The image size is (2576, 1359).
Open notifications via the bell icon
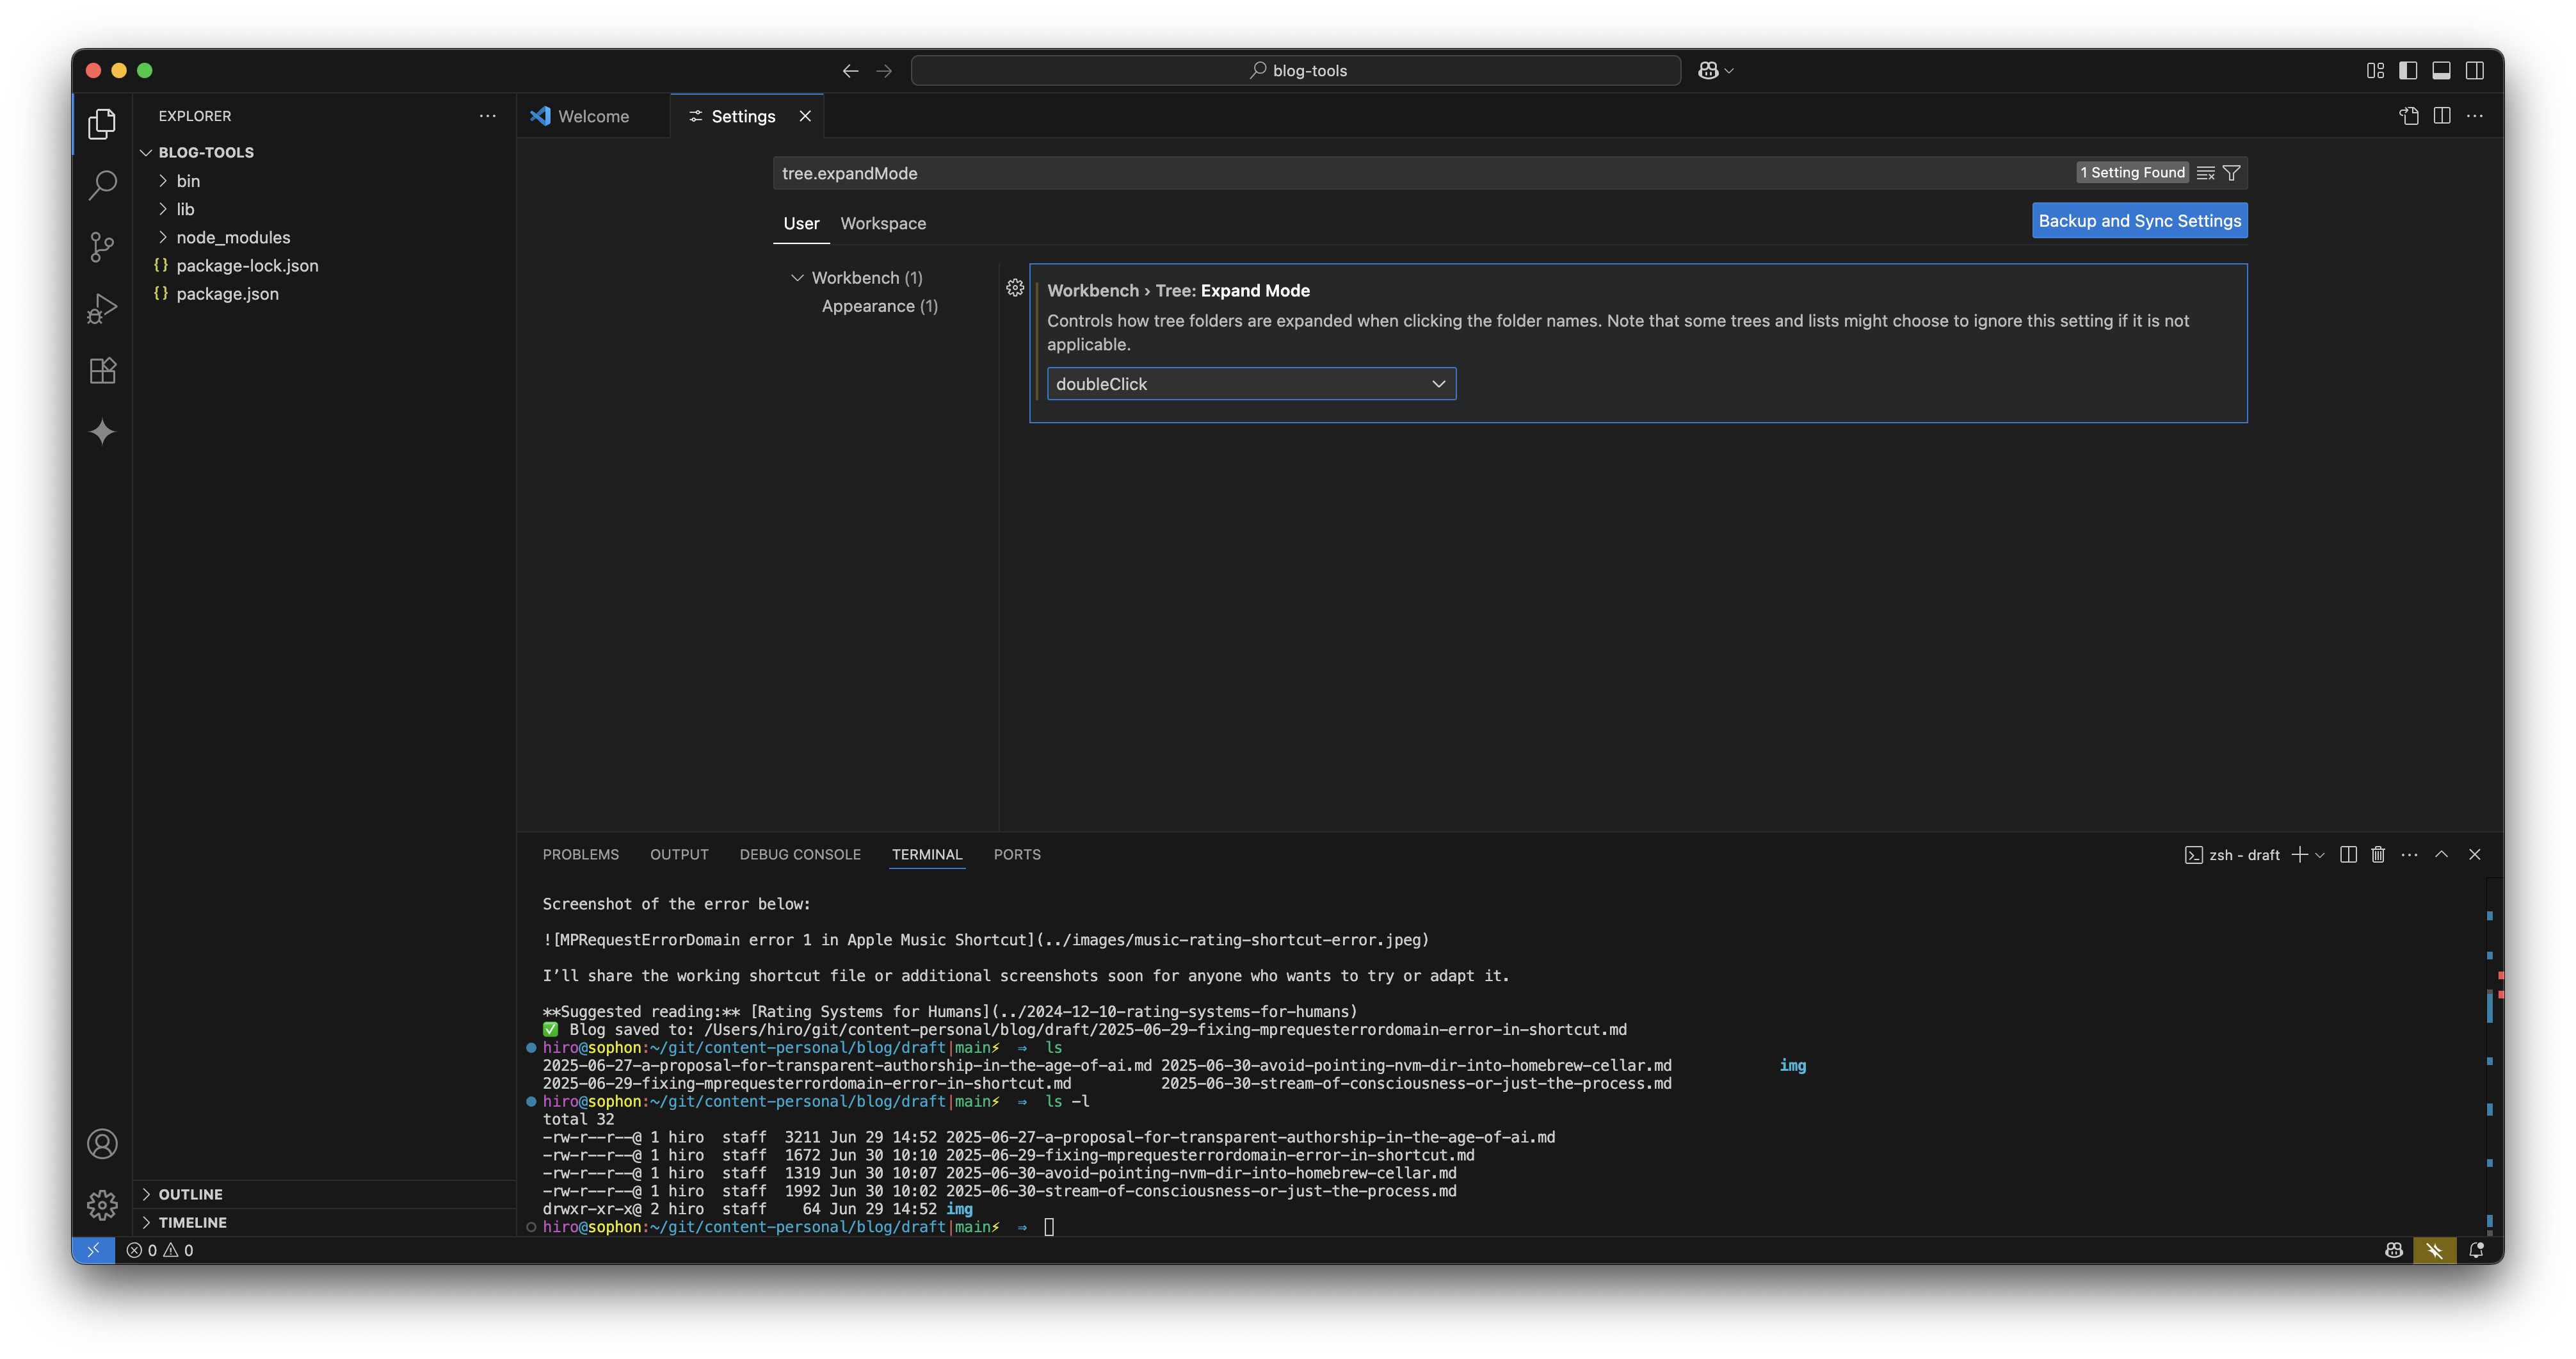2477,1250
